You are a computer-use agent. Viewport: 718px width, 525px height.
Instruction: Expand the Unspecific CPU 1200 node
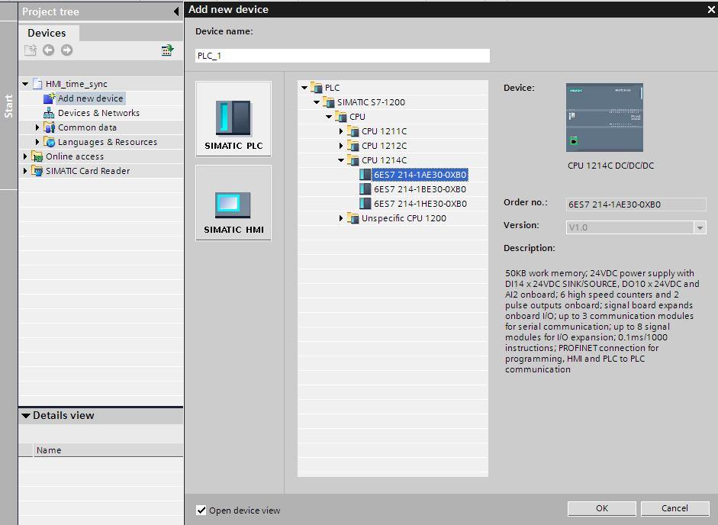coord(341,218)
